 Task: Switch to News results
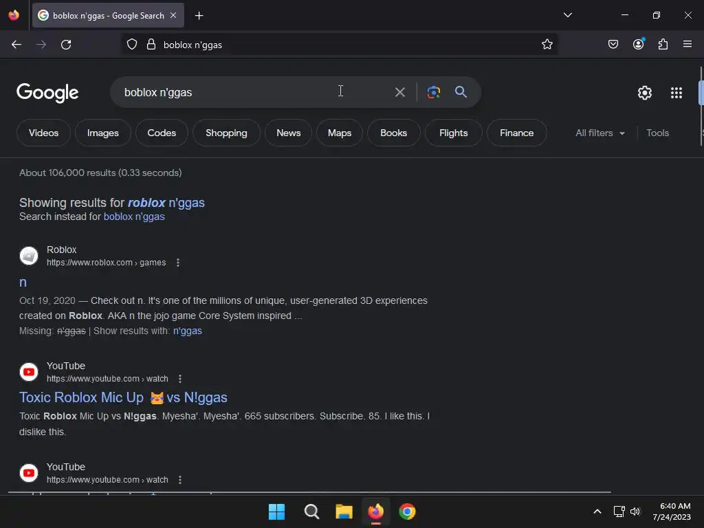(x=288, y=133)
